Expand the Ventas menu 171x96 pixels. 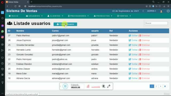[x=124, y=16]
